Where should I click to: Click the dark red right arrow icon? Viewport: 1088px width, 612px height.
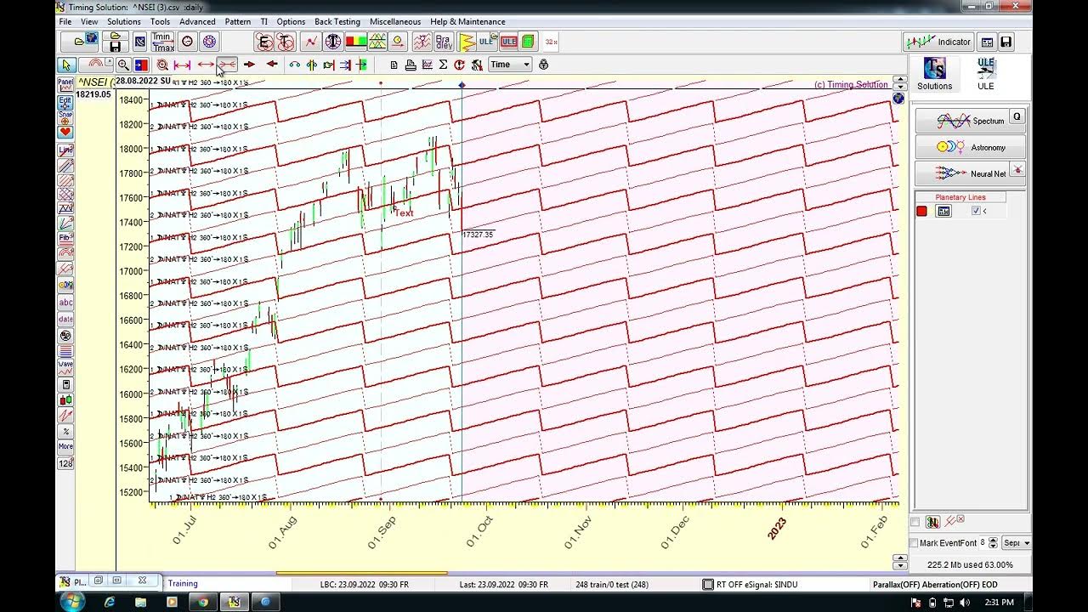coord(249,65)
